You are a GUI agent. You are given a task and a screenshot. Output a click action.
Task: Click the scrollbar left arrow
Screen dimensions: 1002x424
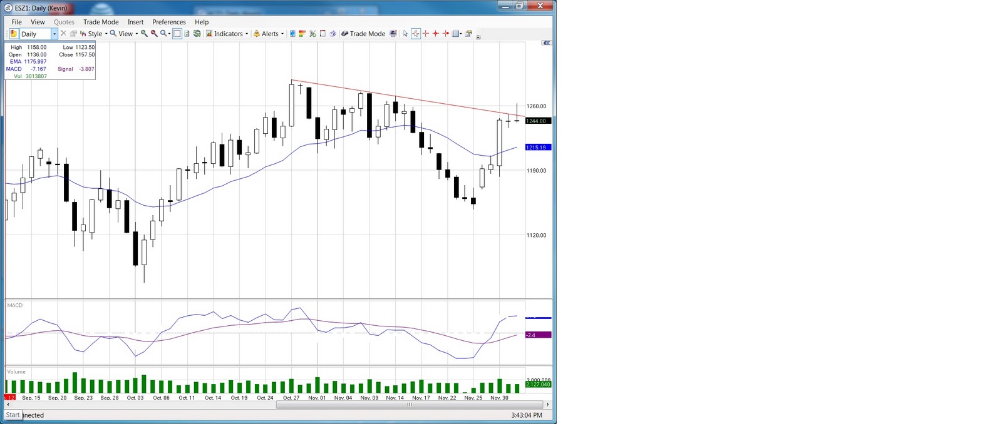[8, 405]
